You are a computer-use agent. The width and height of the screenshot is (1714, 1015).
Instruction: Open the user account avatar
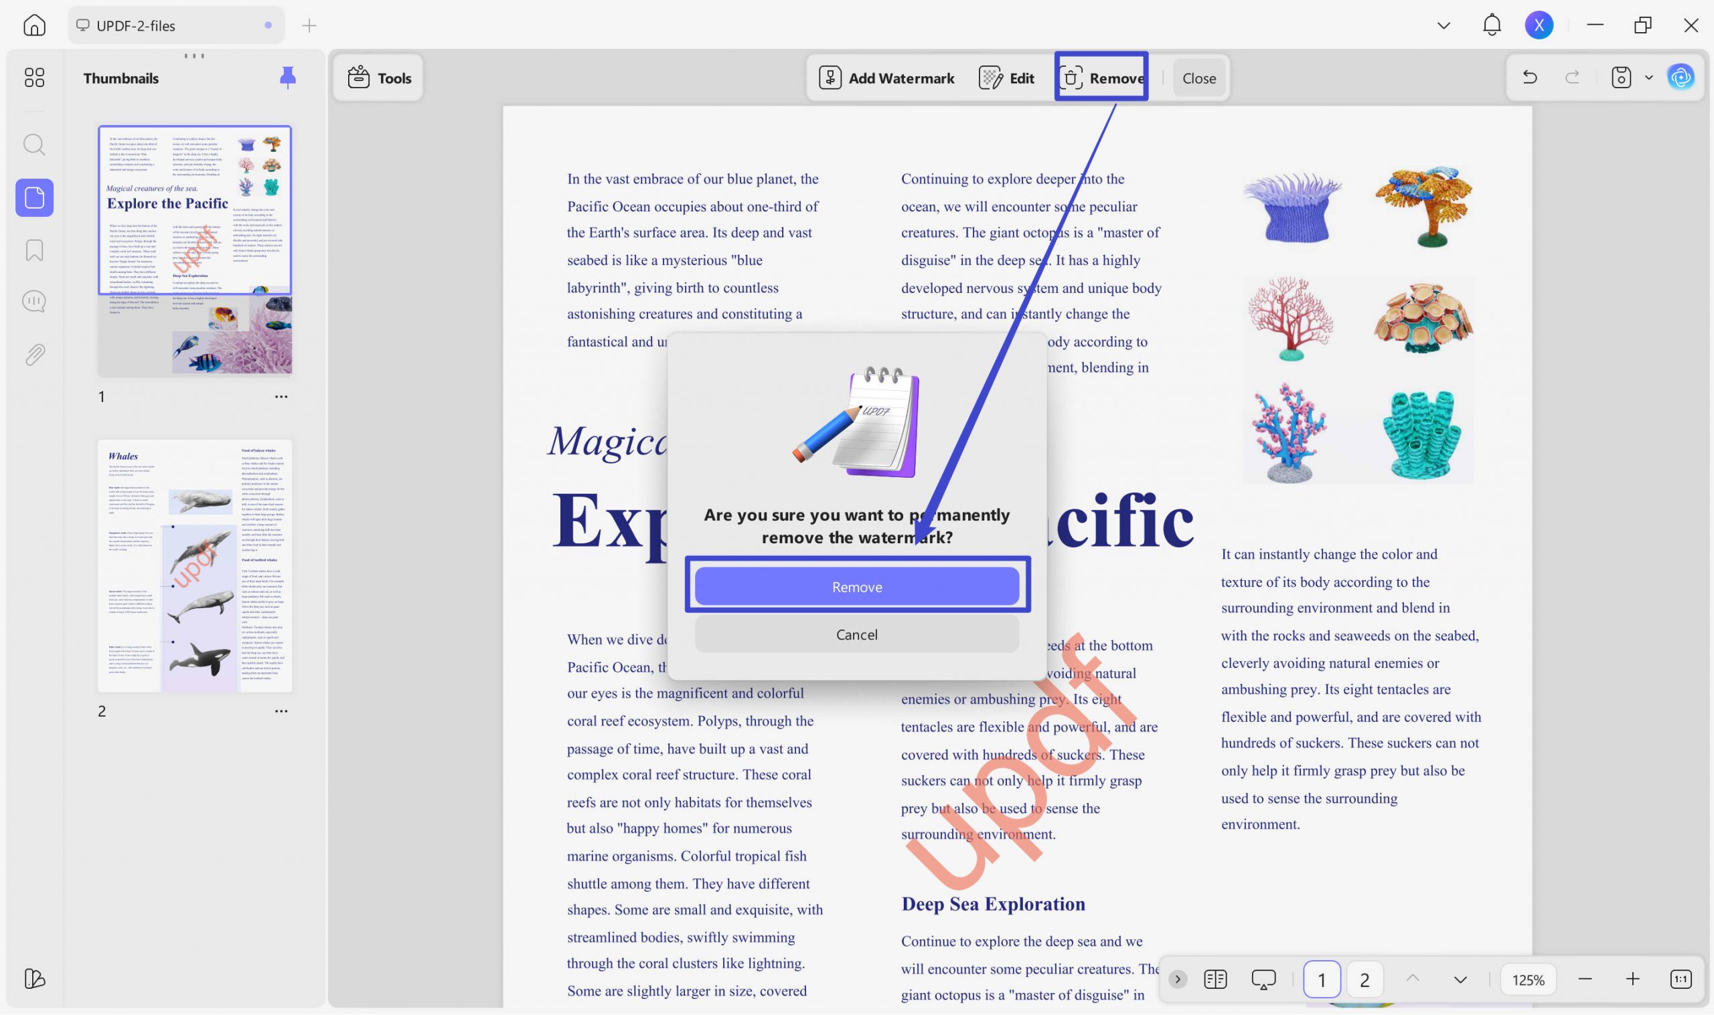click(1539, 25)
